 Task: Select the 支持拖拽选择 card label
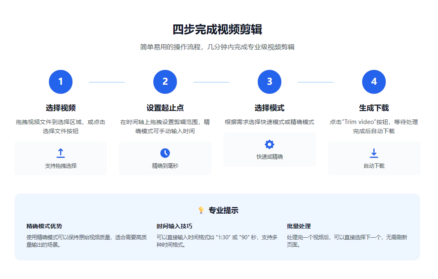point(60,166)
